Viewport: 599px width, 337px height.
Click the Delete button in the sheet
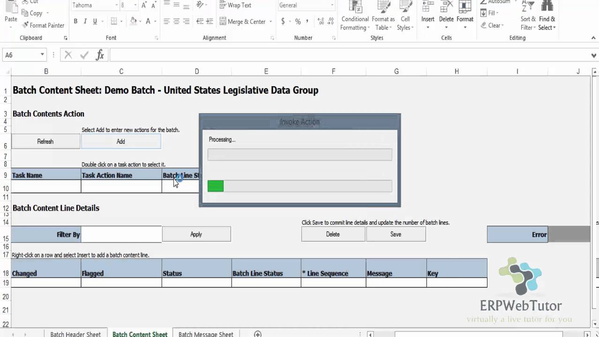tap(333, 234)
